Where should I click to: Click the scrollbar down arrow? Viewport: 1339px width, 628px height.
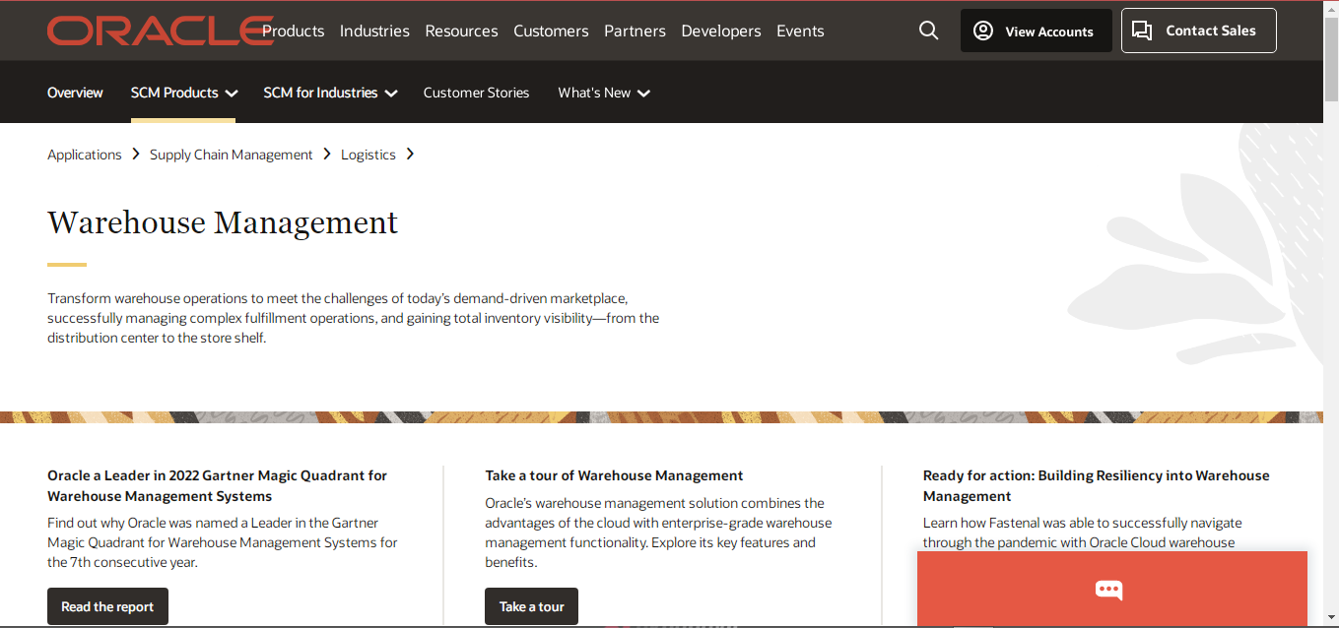(1331, 620)
